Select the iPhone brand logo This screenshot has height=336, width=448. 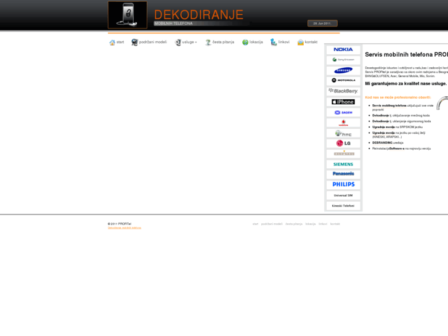click(x=343, y=102)
